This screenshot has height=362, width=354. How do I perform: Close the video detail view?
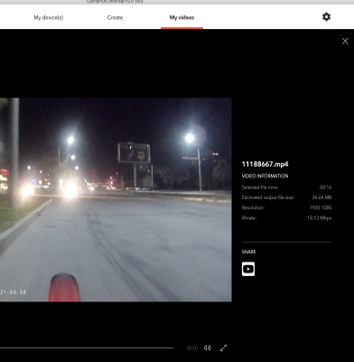tap(345, 41)
